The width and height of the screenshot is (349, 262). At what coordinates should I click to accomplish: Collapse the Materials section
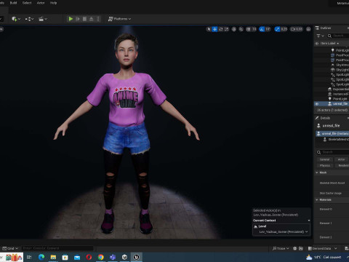317,199
